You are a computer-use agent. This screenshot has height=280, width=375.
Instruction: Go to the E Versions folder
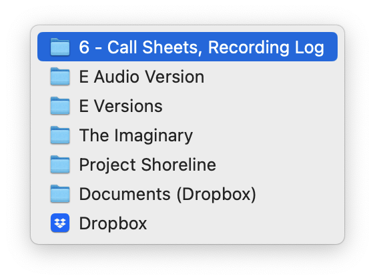187,106
